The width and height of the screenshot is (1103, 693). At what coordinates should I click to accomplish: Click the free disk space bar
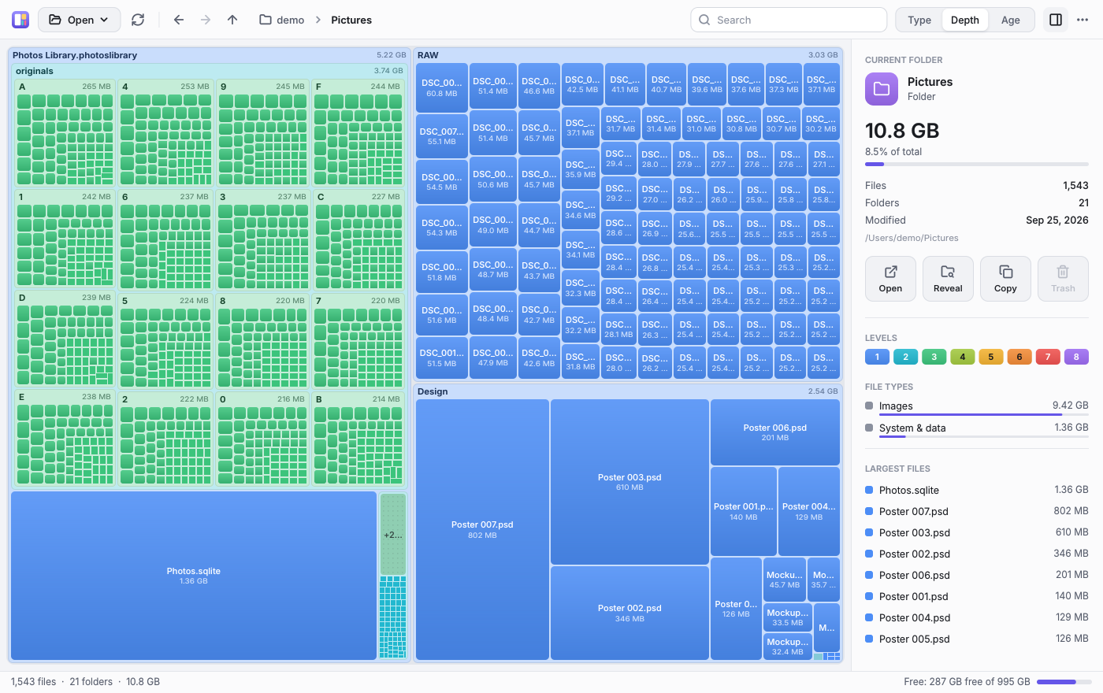coord(1064,682)
